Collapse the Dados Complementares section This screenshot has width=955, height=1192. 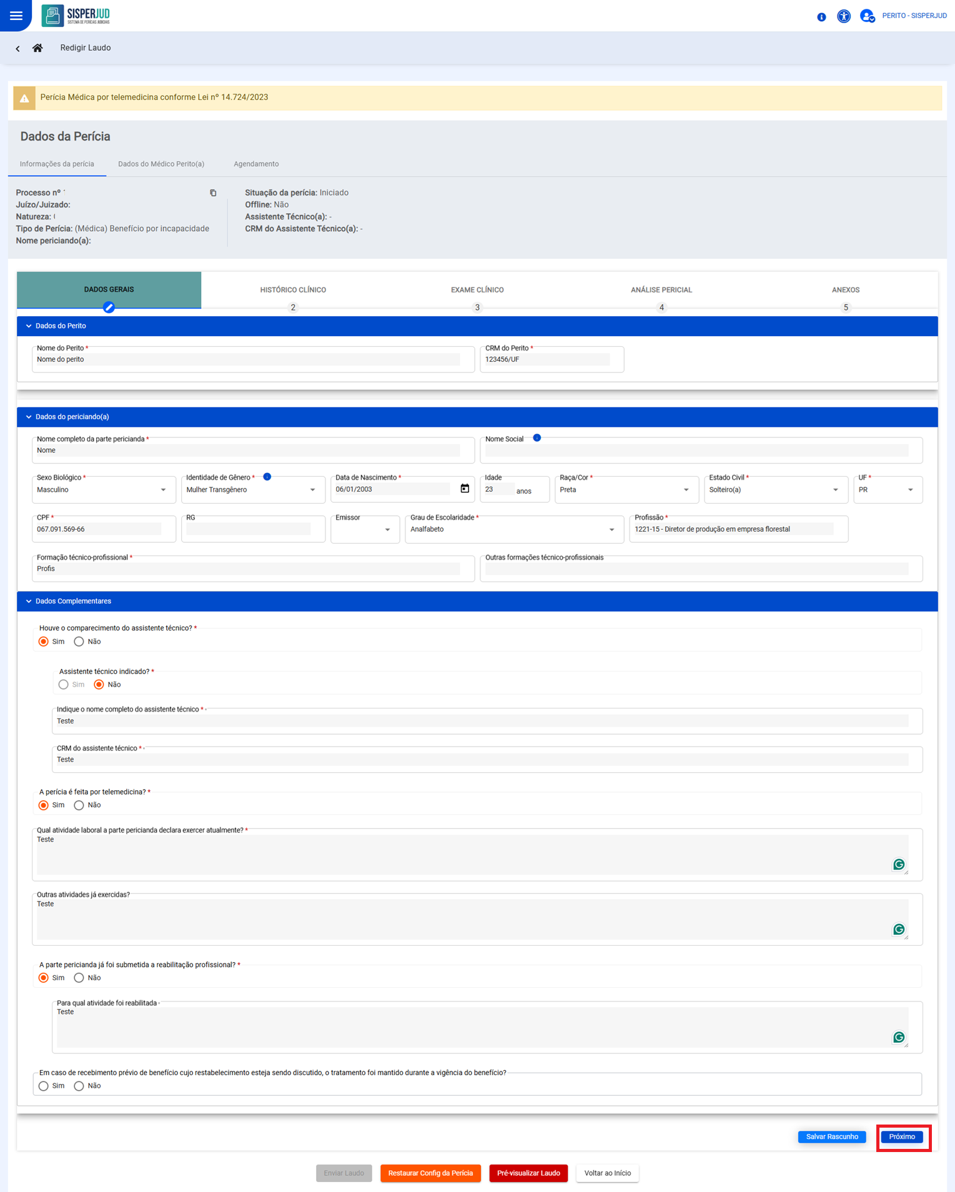pos(29,601)
